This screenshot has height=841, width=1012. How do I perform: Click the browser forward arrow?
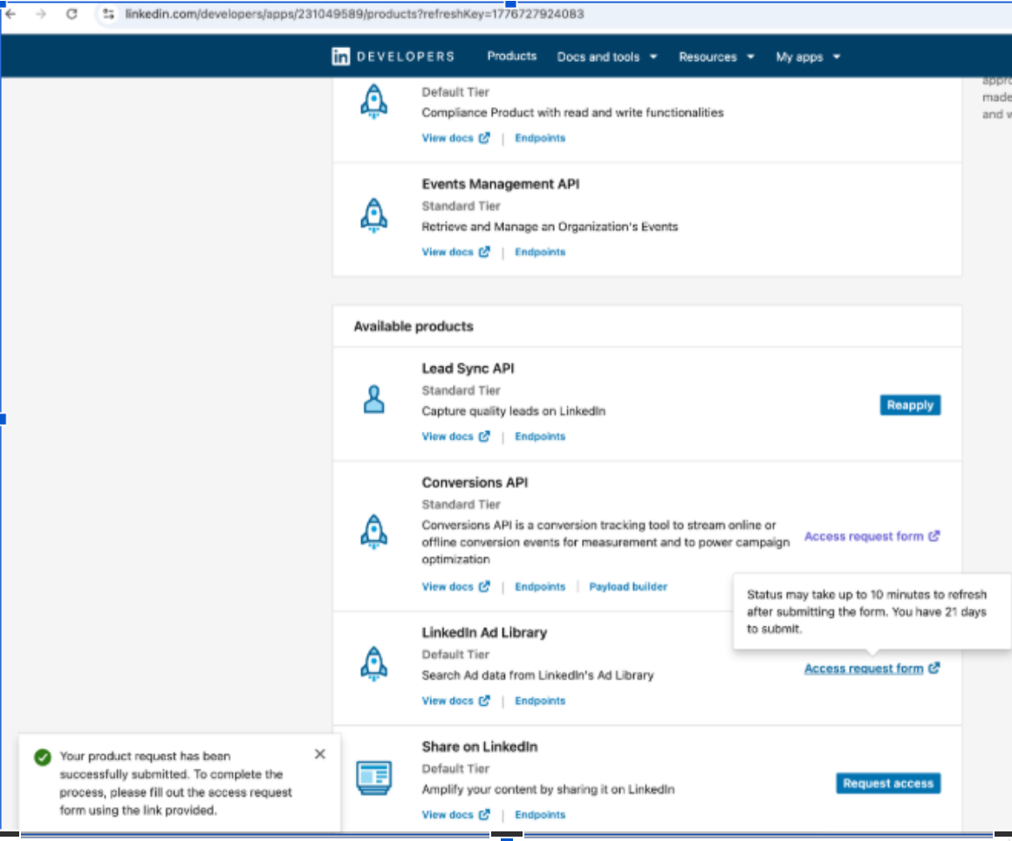[x=41, y=14]
